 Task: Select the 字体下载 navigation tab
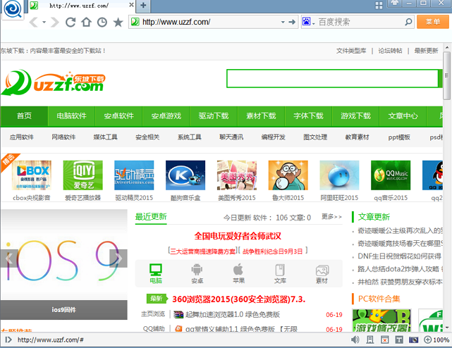[x=308, y=116]
